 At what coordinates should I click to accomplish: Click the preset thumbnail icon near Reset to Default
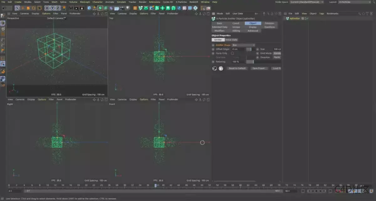pos(221,68)
